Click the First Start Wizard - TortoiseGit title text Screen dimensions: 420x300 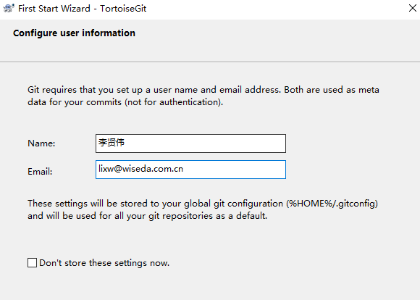pyautogui.click(x=83, y=8)
